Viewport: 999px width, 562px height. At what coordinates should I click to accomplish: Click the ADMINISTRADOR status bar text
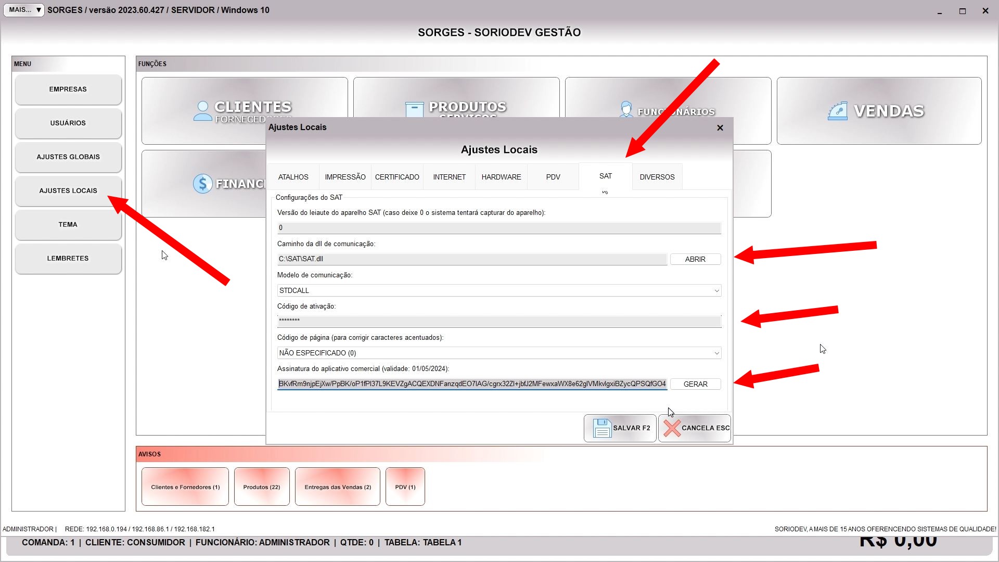[28, 529]
